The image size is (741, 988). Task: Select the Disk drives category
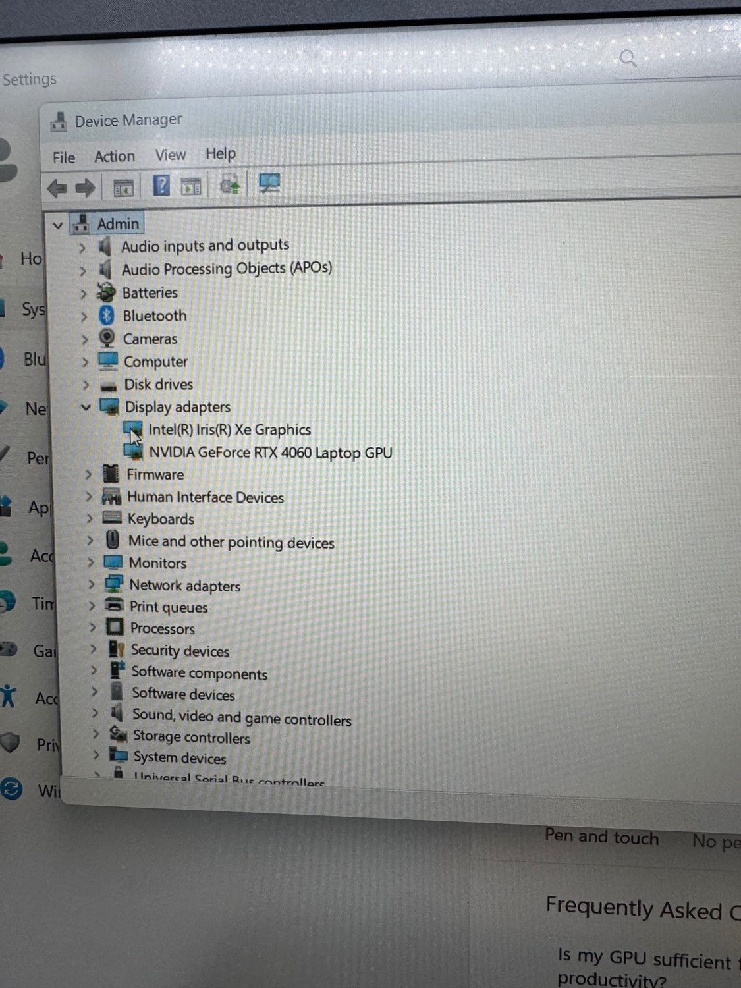click(x=158, y=384)
